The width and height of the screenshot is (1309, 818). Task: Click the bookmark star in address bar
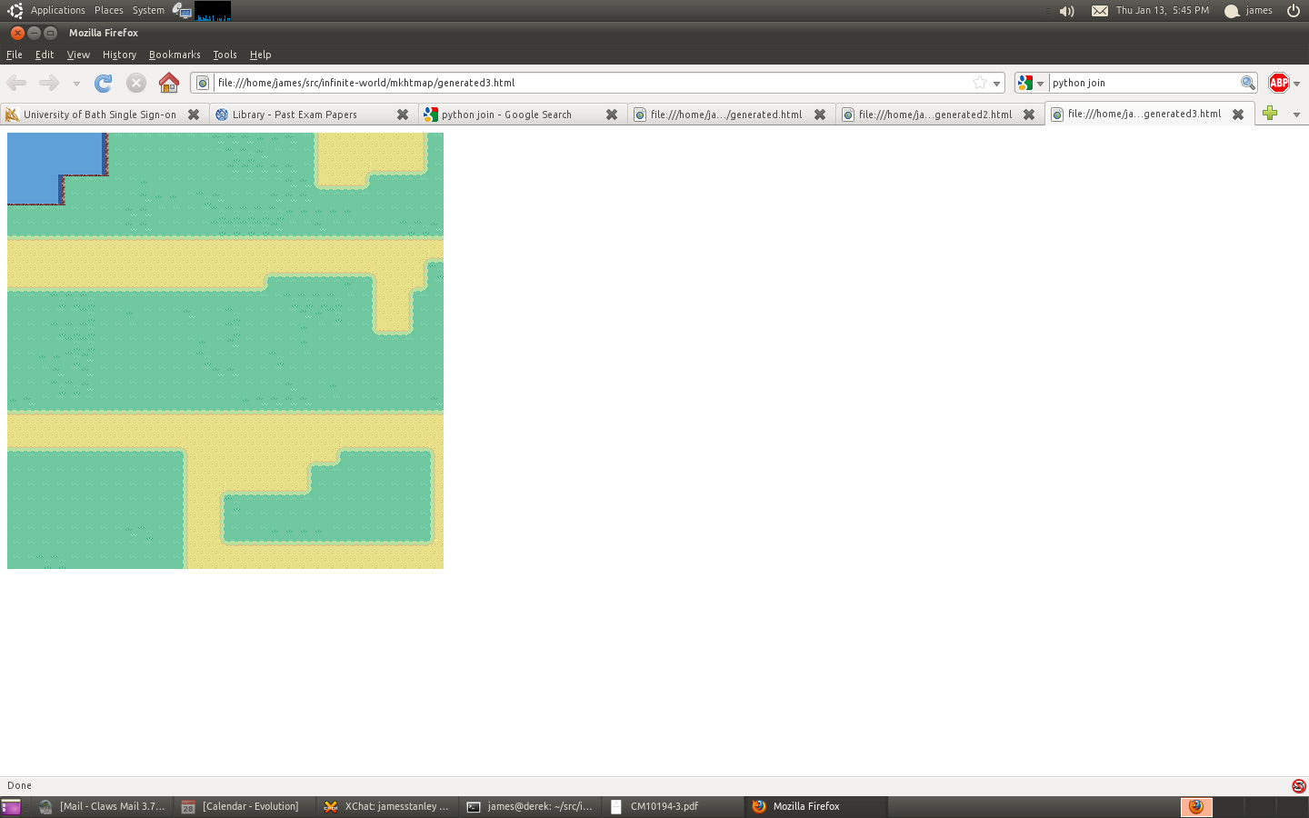coord(980,83)
